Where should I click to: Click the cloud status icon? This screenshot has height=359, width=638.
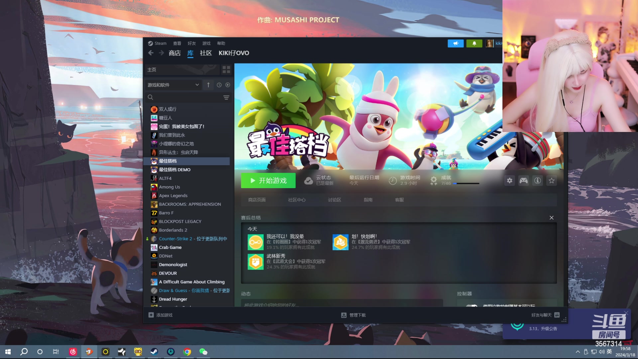tap(308, 180)
